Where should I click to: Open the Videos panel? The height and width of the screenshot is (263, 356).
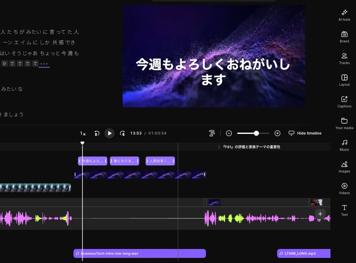344,189
